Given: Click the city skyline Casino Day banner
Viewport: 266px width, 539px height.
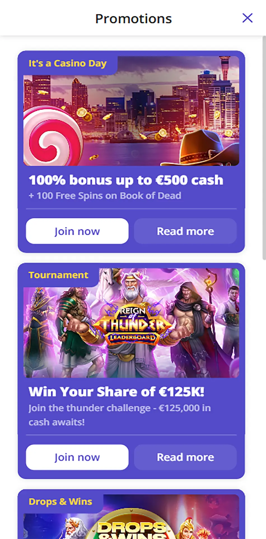Looking at the screenshot, I should [131, 111].
